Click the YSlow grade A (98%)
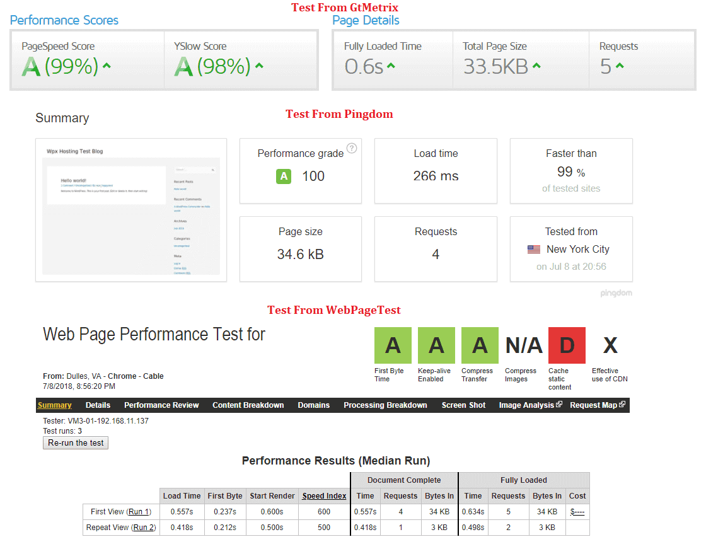 click(212, 66)
